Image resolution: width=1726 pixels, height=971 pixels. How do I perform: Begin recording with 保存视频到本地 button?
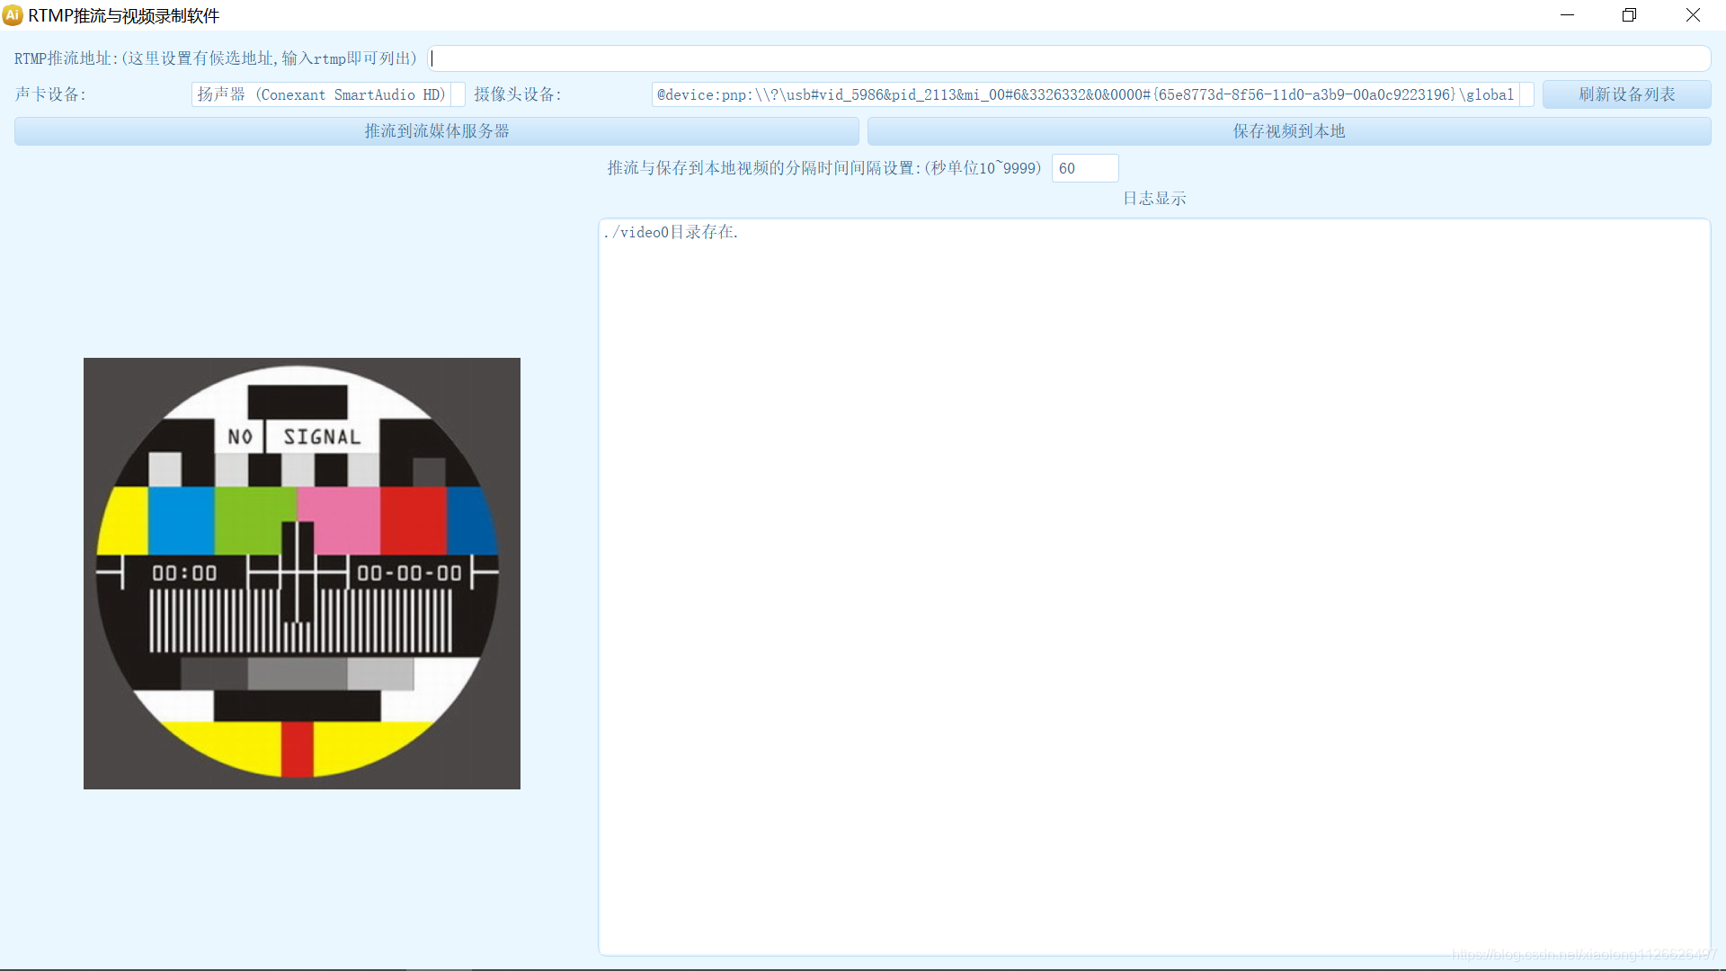point(1287,130)
